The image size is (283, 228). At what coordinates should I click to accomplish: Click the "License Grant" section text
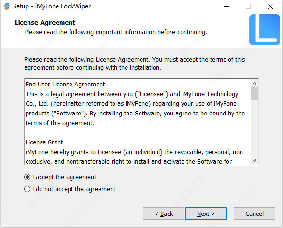pyautogui.click(x=44, y=142)
